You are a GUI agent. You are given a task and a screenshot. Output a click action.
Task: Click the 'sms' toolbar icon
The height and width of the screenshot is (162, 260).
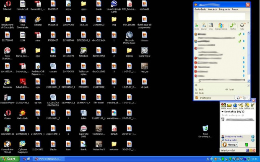[211, 26]
